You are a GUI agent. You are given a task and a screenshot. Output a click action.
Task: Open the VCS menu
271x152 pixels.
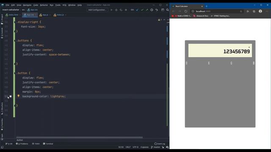(x=64, y=5)
